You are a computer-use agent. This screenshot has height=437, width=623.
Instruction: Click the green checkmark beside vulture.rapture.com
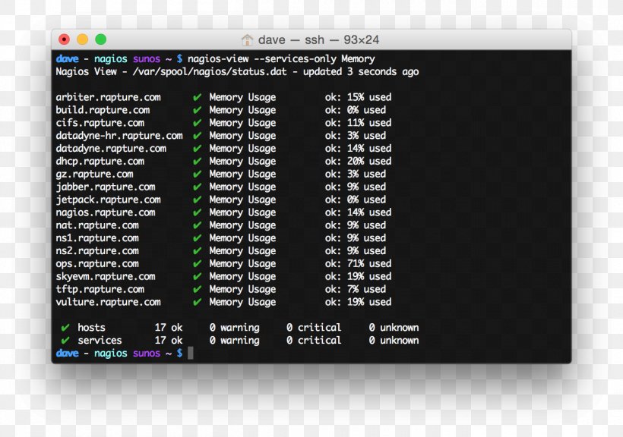[x=197, y=302]
